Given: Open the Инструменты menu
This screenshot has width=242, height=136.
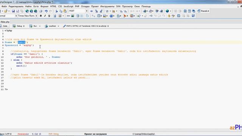Looking at the screenshot, I should coord(107,6).
